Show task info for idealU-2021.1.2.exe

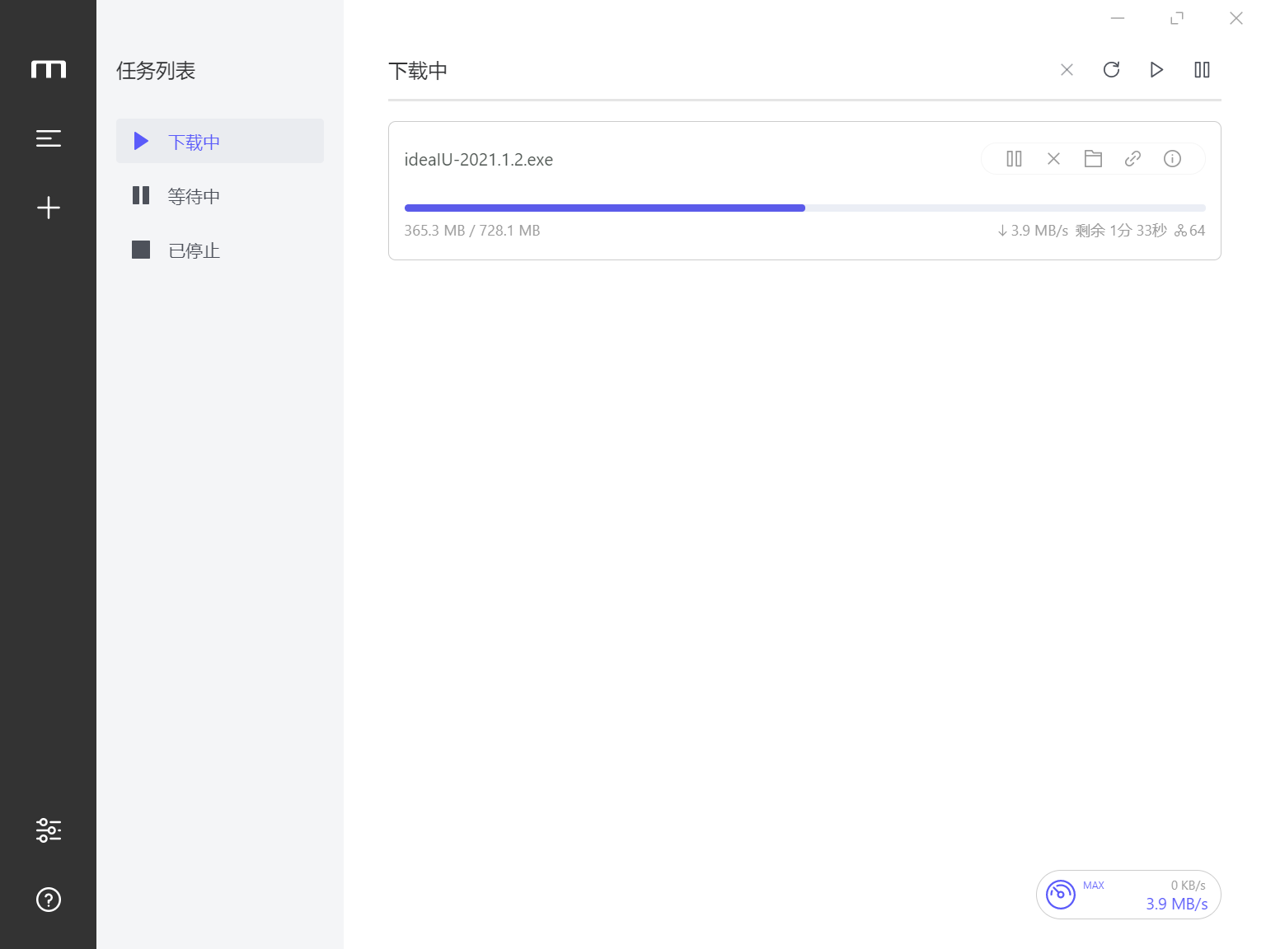(1172, 158)
